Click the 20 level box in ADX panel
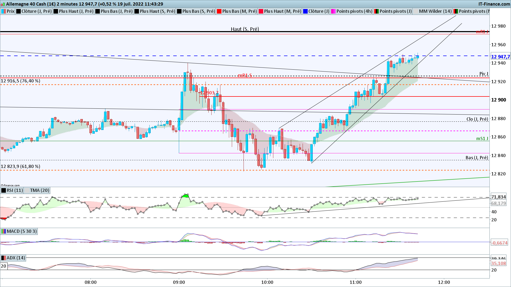Image resolution: width=511 pixels, height=287 pixels. (x=3, y=266)
